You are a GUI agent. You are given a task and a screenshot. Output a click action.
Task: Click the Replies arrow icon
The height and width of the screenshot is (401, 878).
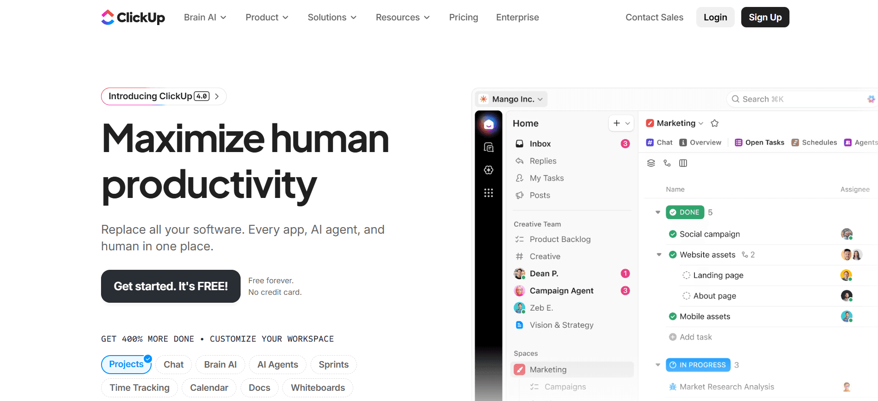click(520, 161)
